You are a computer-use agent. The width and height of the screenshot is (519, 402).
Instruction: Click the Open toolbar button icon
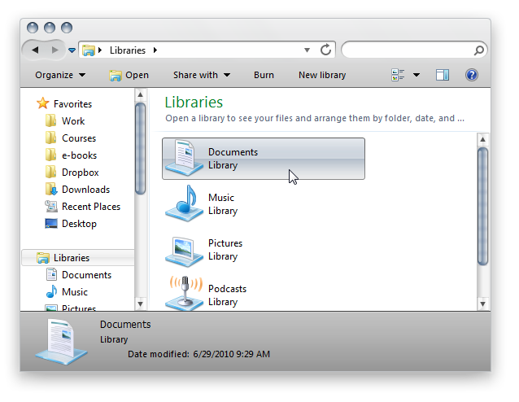point(116,76)
